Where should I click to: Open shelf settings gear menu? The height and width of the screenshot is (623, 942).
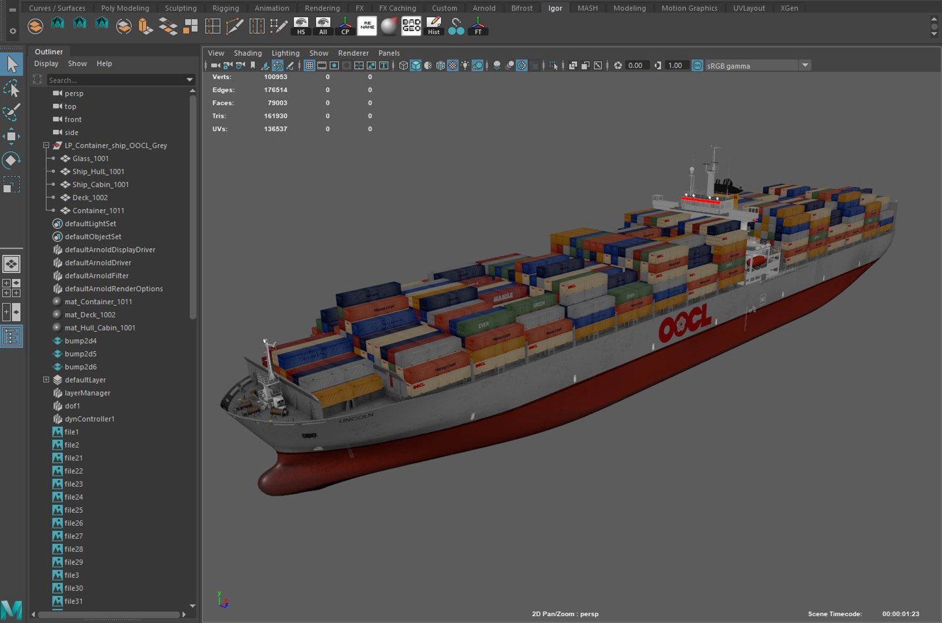pos(13,31)
